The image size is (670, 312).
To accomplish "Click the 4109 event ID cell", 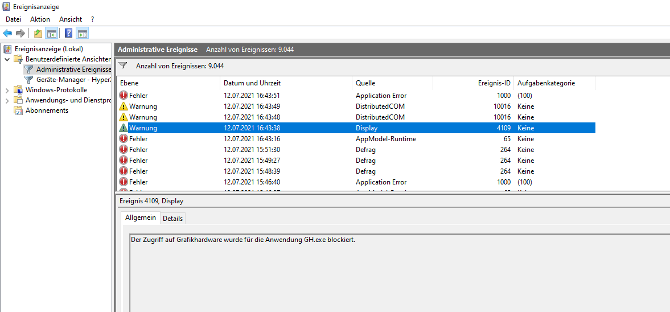I will [x=503, y=128].
